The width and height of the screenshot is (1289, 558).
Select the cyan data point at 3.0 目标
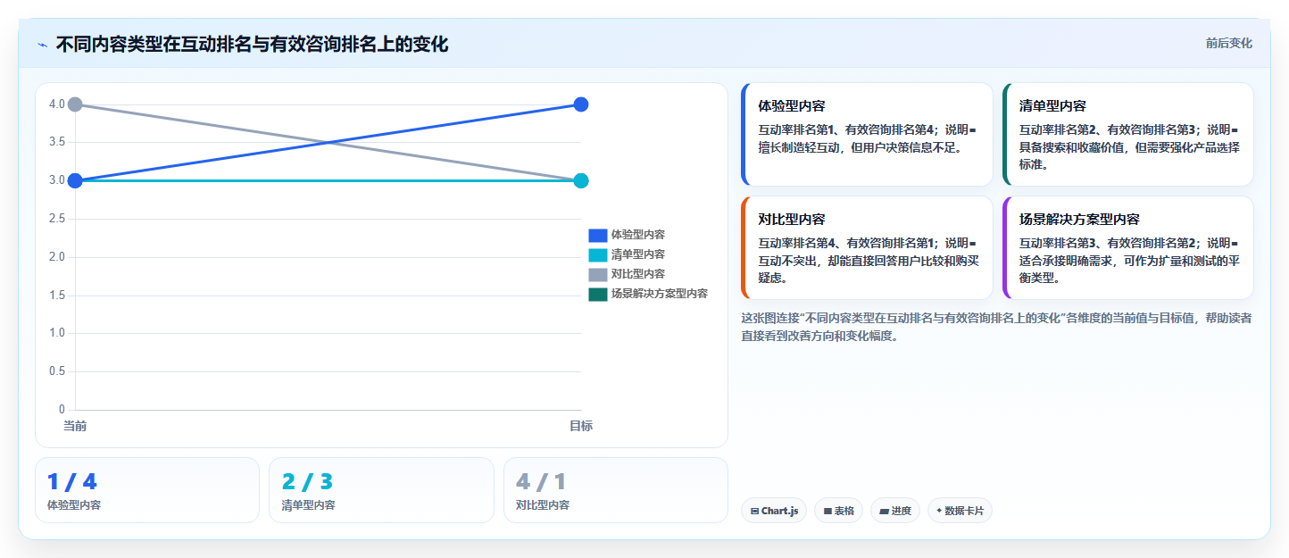point(581,180)
